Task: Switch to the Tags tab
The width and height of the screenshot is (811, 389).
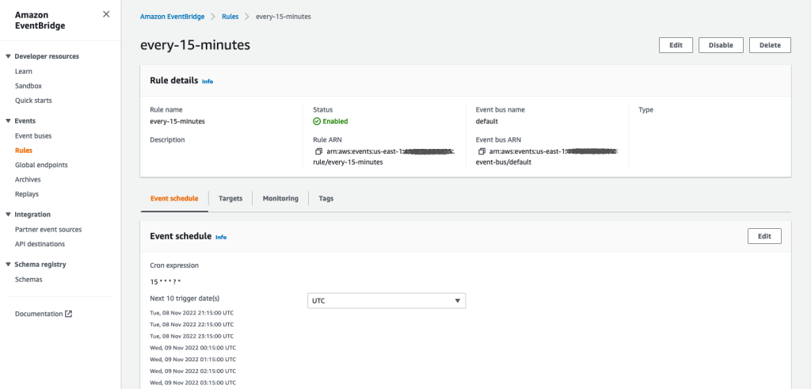Action: pyautogui.click(x=326, y=199)
